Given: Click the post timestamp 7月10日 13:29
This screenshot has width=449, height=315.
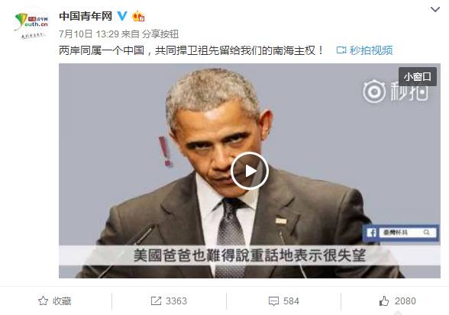Looking at the screenshot, I should pyautogui.click(x=89, y=34).
